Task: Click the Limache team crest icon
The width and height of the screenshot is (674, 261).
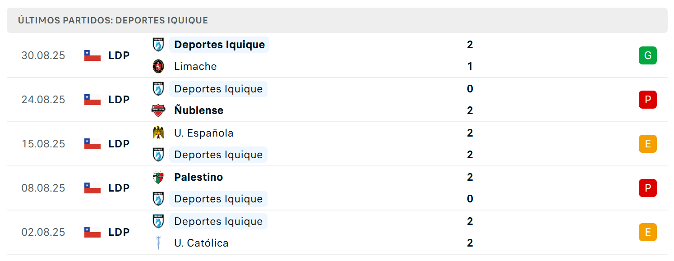Action: 158,66
